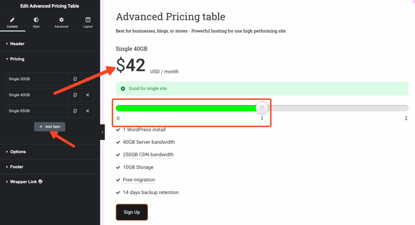The width and height of the screenshot is (415, 225).
Task: Delete the Single 65GB pricing item
Action: coord(88,111)
